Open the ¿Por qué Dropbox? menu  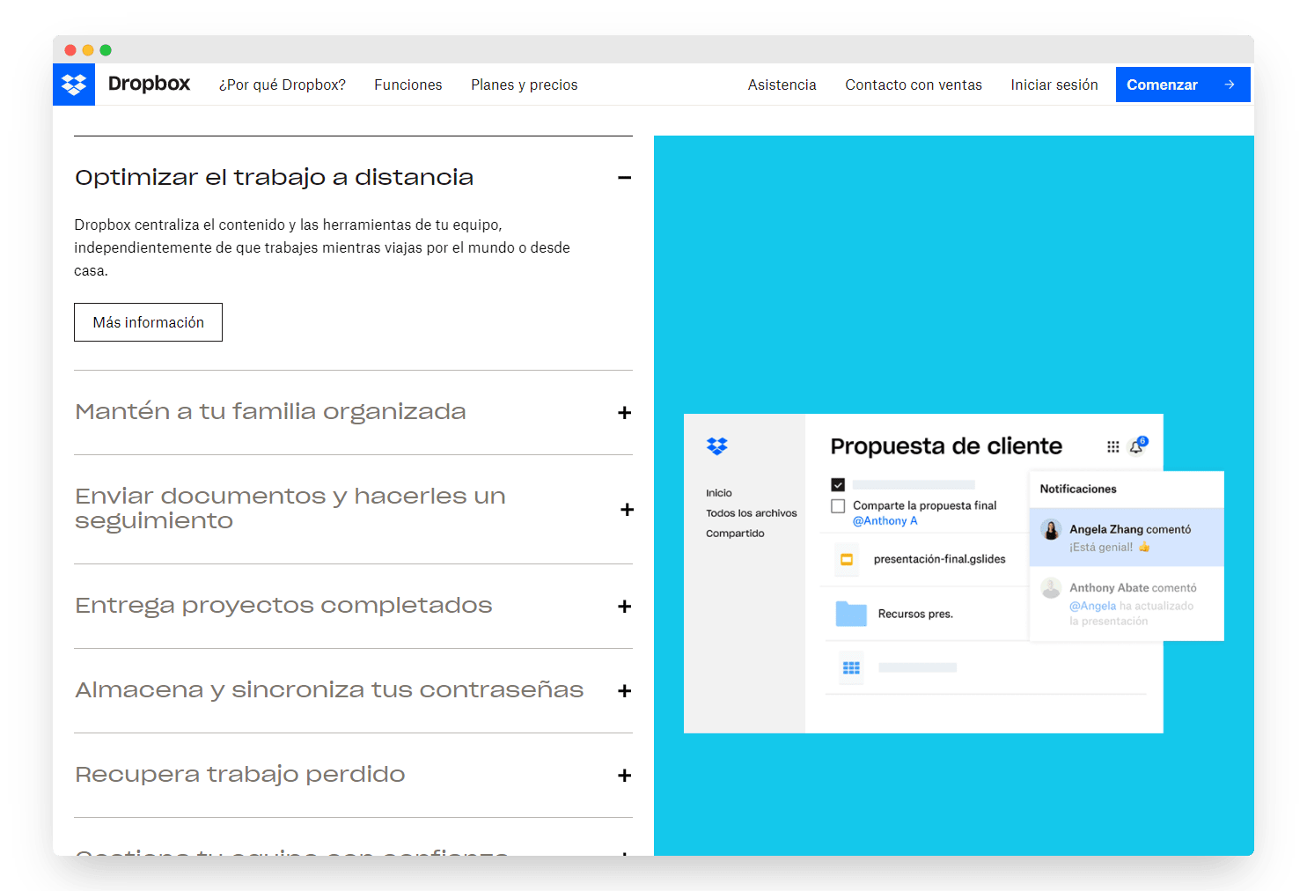[x=283, y=85]
